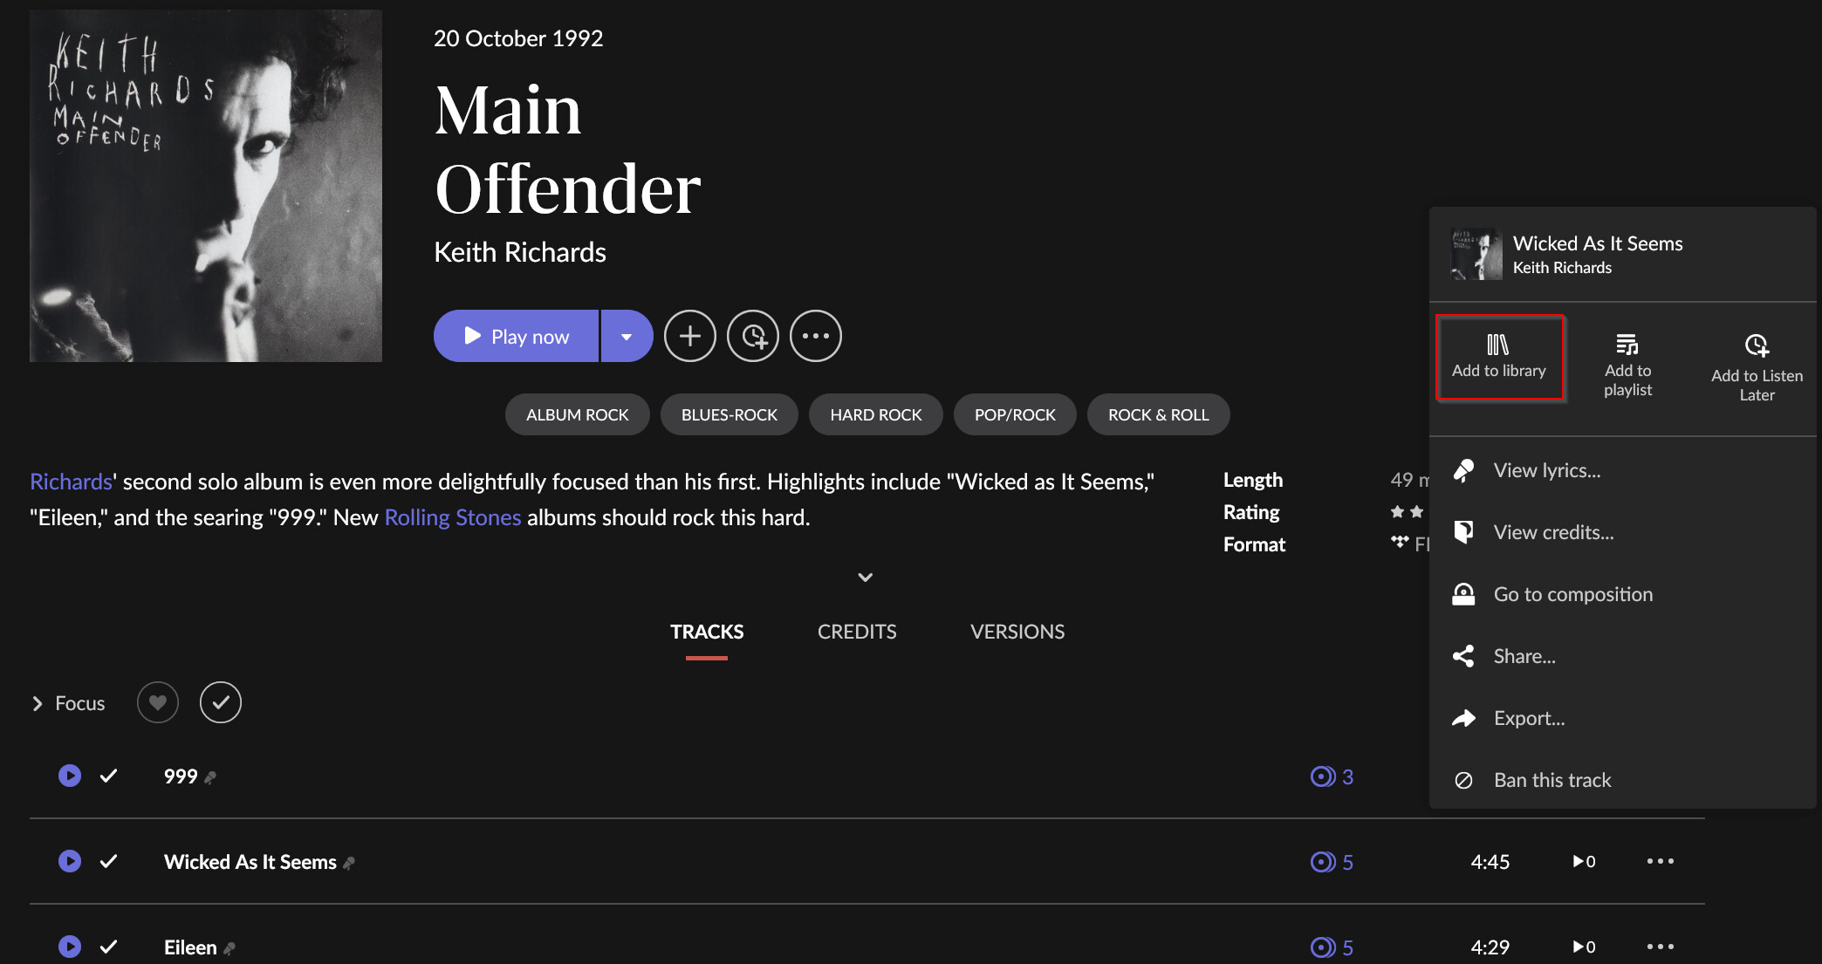Choose Ban this track entry
Image resolution: width=1822 pixels, height=964 pixels.
click(1623, 780)
